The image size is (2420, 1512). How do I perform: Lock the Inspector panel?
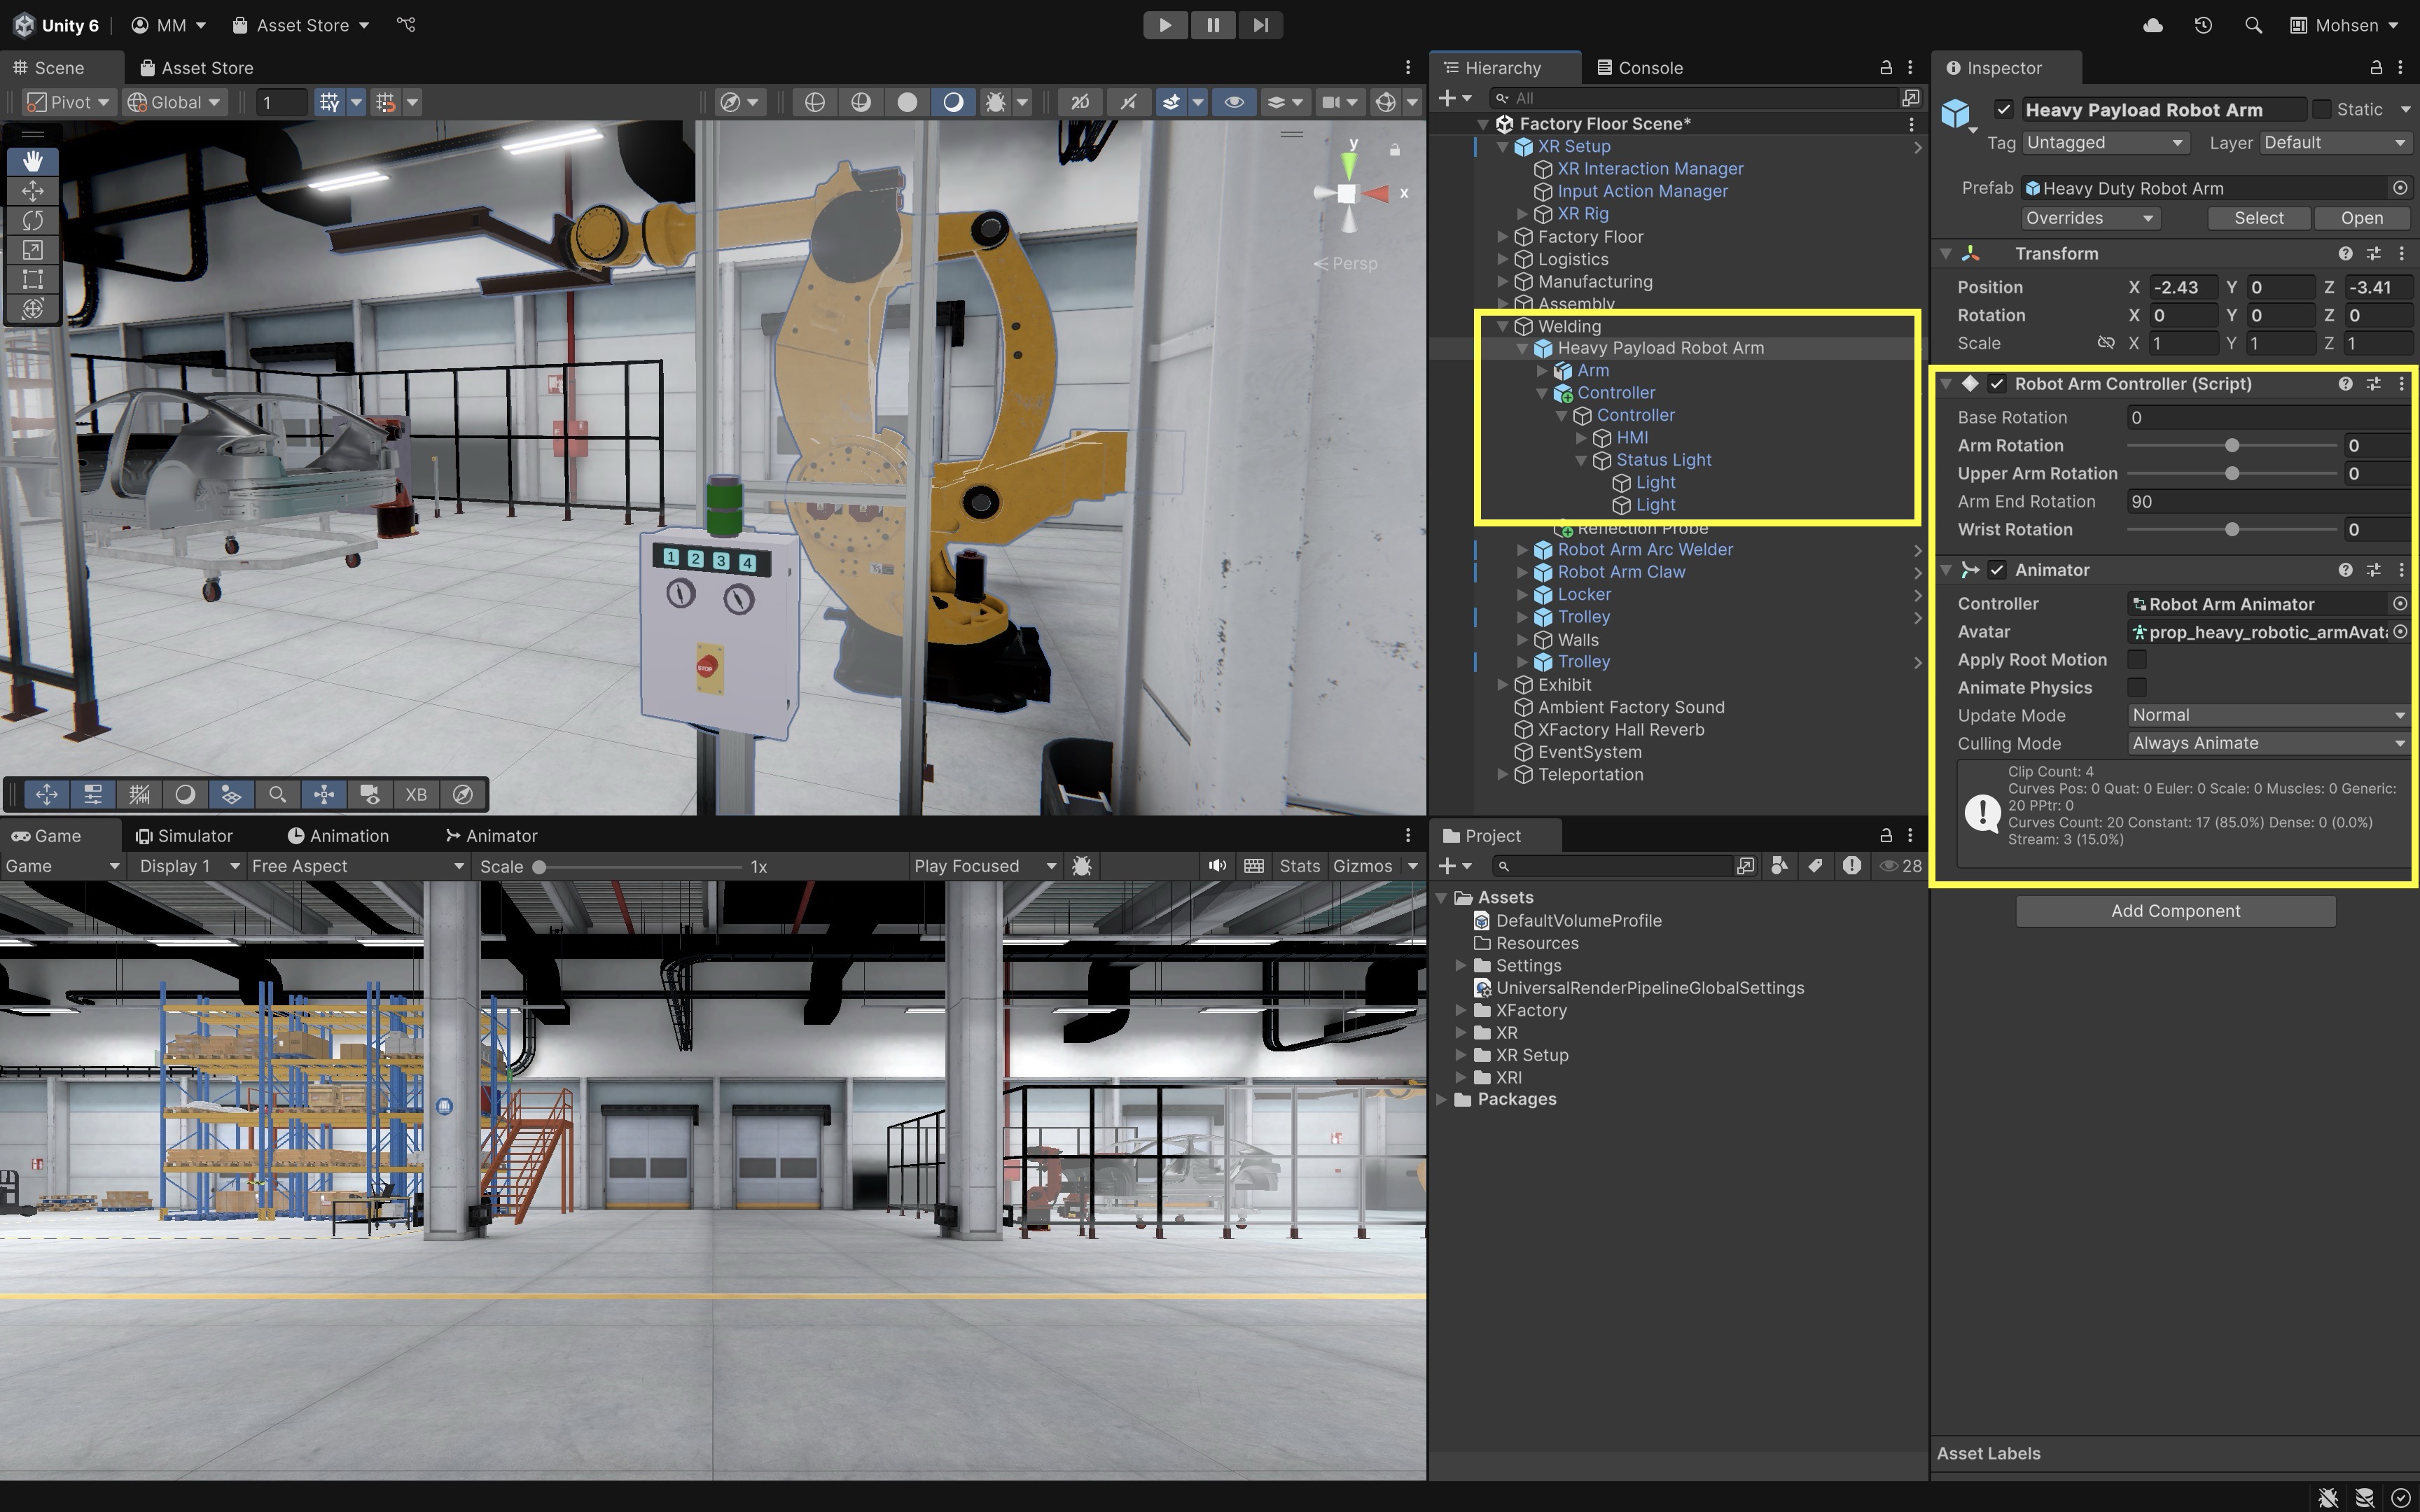2375,67
